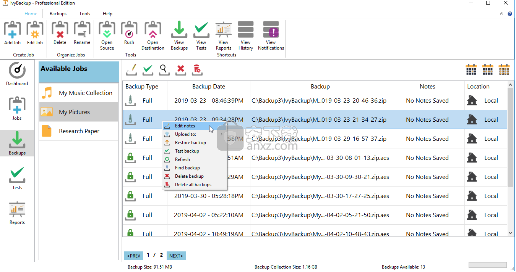Click the Rush tool icon
Screen dimensions: 516x272
point(129,33)
